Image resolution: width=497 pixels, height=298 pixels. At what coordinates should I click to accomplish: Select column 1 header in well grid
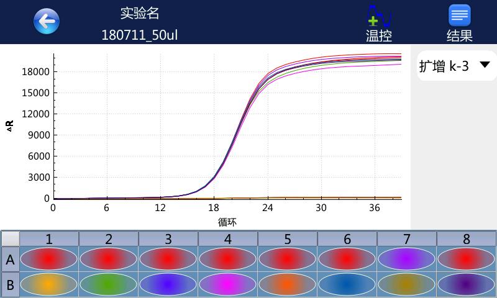pos(49,239)
